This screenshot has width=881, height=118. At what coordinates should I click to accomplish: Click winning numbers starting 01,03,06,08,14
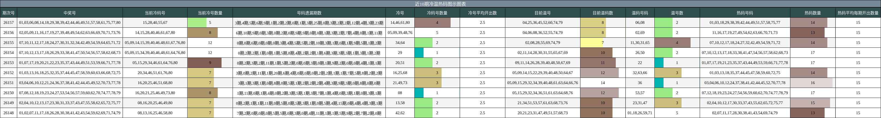point(70,23)
